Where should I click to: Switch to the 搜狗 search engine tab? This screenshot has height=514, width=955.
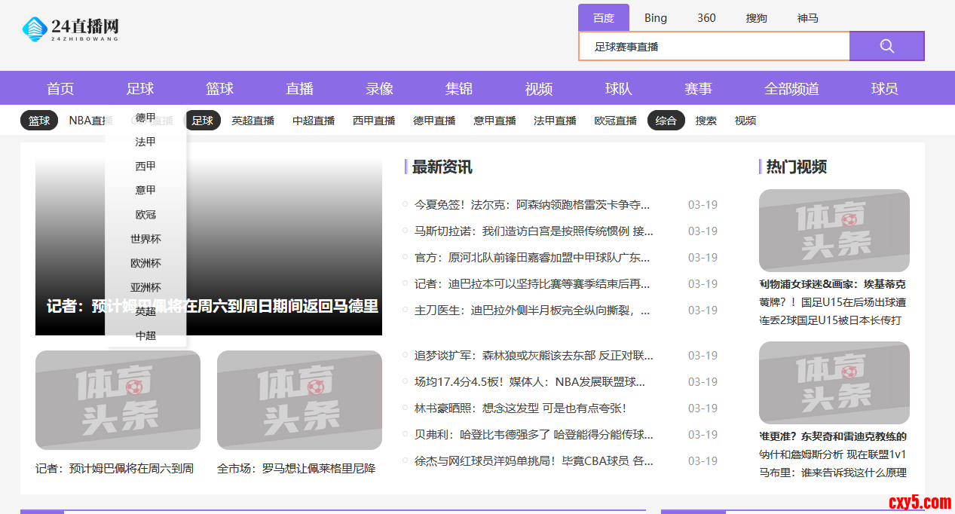click(x=756, y=17)
